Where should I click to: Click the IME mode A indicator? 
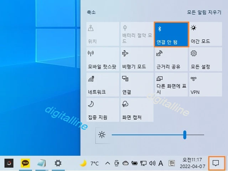tap(161, 163)
